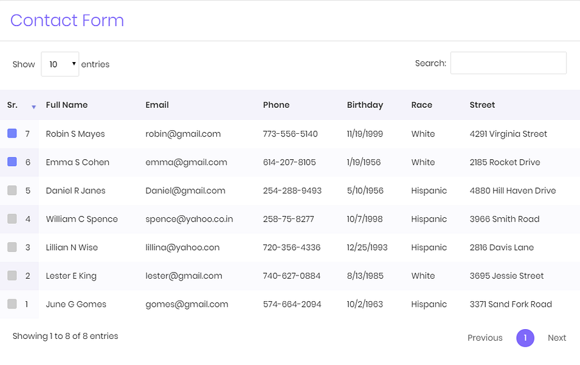Viewport: 580px width, 365px height.
Task: Sort the table by Email header
Action: (x=157, y=105)
